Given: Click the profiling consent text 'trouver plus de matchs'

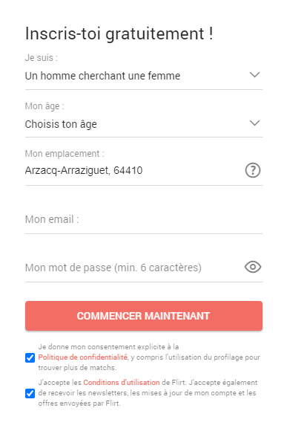Looking at the screenshot, I should 77,368.
